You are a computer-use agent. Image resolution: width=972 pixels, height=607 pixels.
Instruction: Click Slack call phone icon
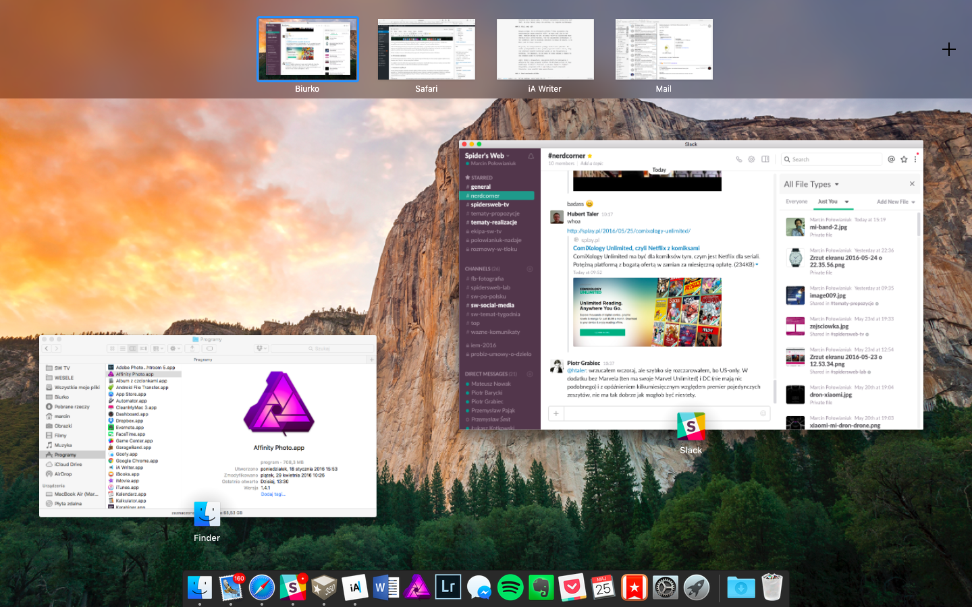click(739, 159)
